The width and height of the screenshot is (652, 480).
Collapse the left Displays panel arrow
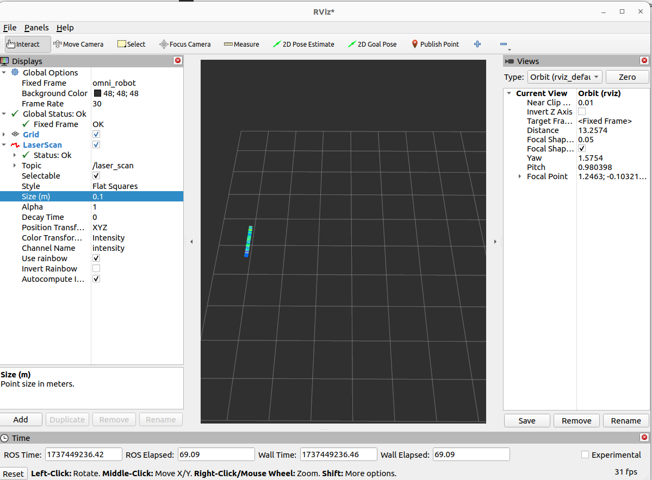(191, 241)
